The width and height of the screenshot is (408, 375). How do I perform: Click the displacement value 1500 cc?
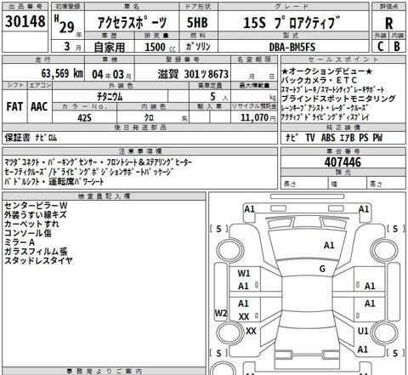pyautogui.click(x=160, y=47)
